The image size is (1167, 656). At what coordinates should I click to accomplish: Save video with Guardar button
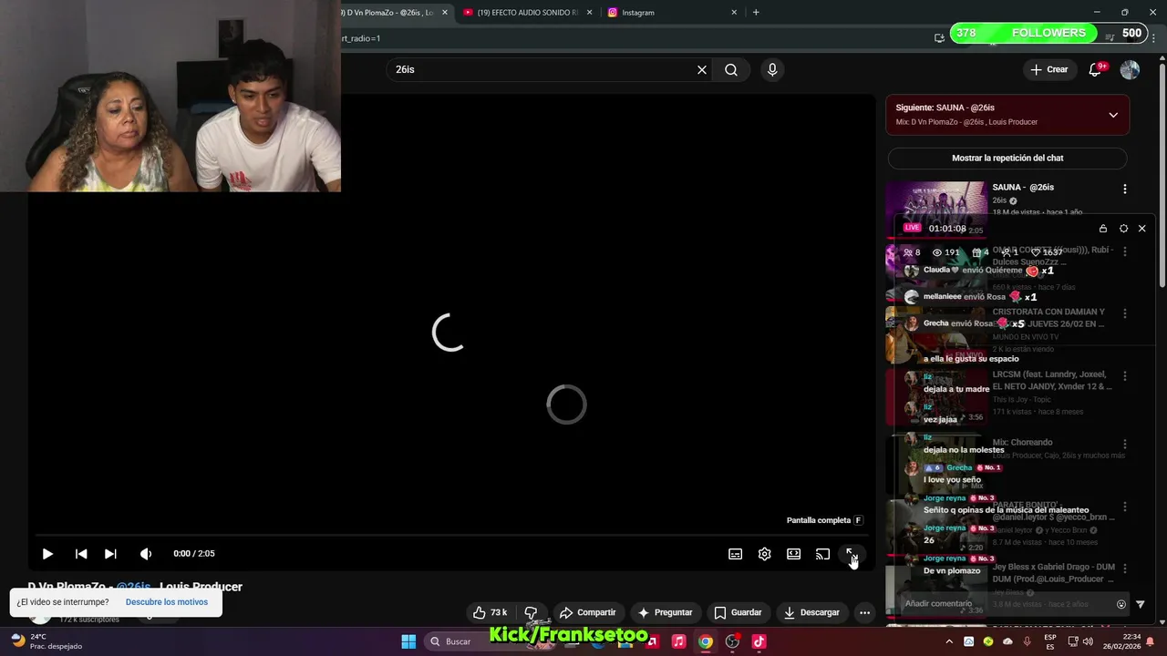click(x=738, y=612)
